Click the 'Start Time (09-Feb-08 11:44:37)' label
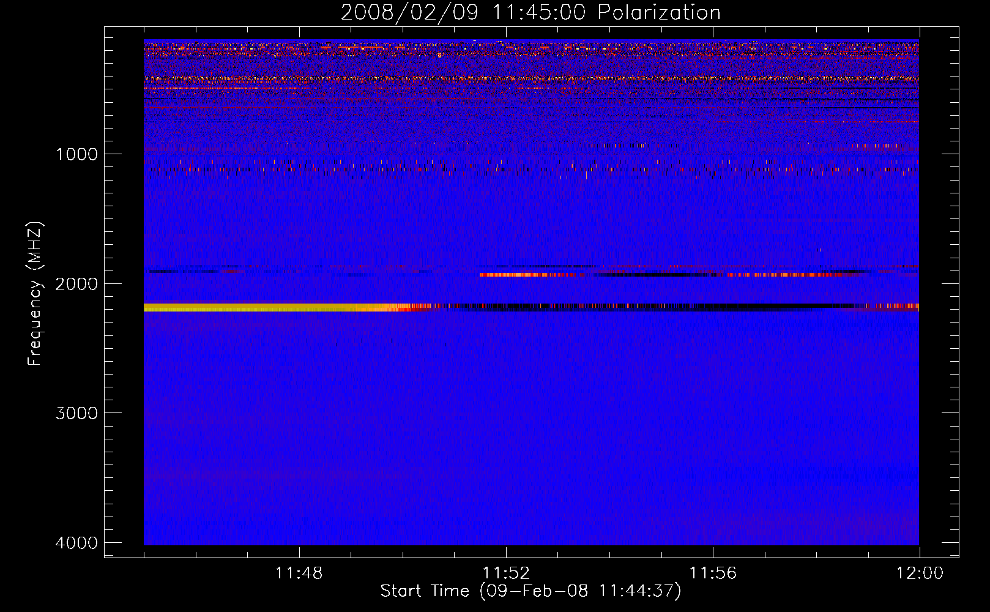 point(530,591)
